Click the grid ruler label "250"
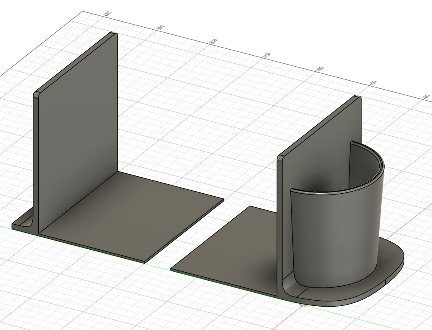This screenshot has height=330, width=432. click(267, 56)
